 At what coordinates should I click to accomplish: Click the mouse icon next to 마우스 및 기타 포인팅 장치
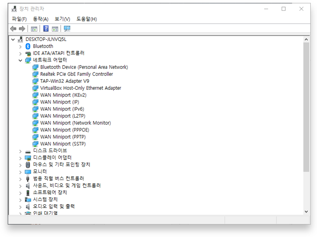[x=28, y=165]
